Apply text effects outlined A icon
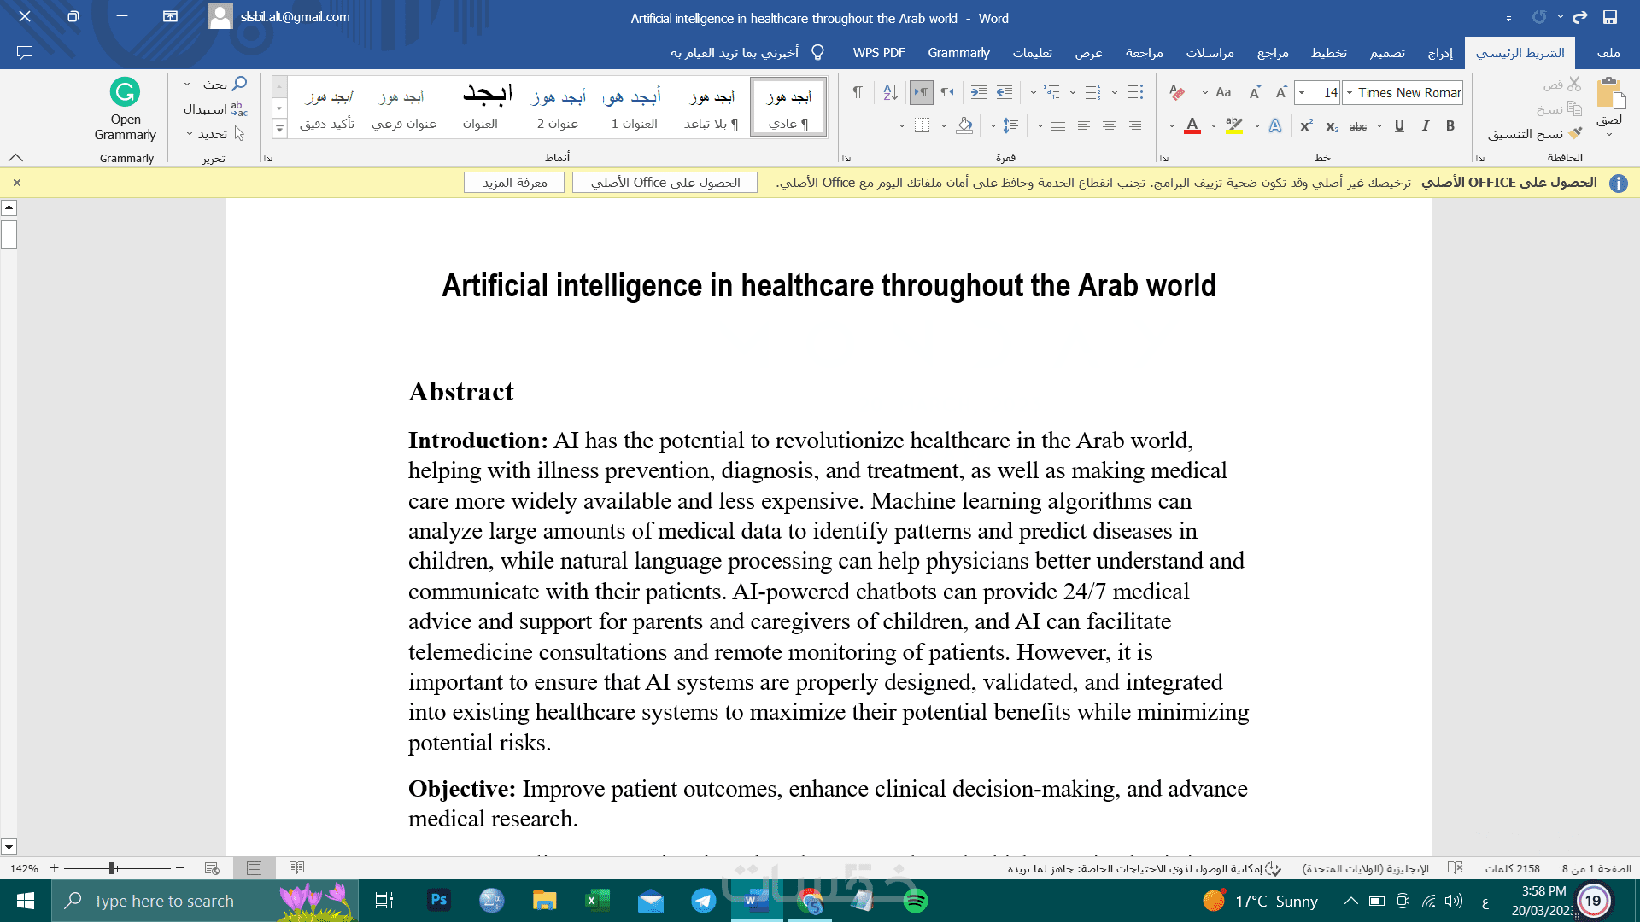This screenshot has width=1640, height=922. pyautogui.click(x=1274, y=125)
